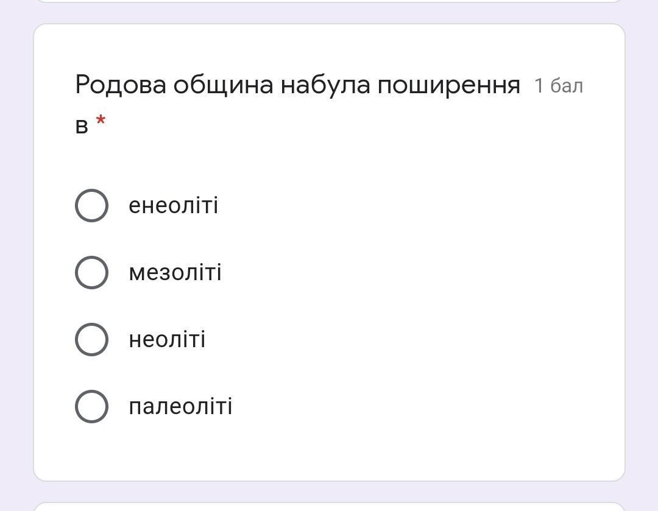Viewport: 658px width, 511px height.
Task: Choose the мезоліті radio circle
Action: 91,272
